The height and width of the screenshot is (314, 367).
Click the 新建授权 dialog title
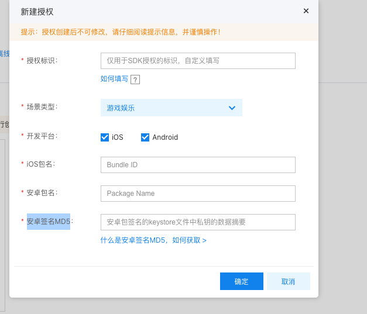[37, 12]
